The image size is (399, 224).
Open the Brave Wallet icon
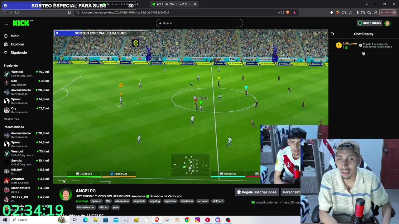[x=363, y=12]
